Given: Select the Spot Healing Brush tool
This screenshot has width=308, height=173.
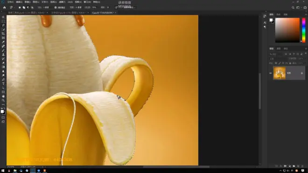Looking at the screenshot, I should [3, 46].
